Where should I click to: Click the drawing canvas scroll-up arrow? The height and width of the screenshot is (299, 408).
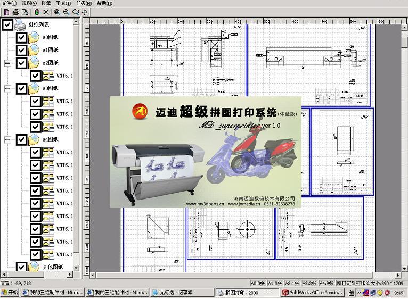pos(405,27)
